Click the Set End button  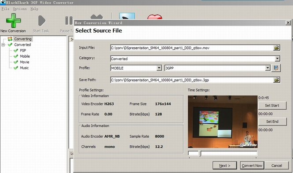coord(272,121)
